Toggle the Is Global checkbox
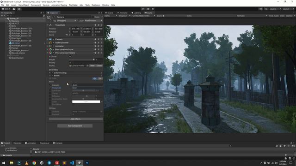296x166 pixels. click(70, 56)
